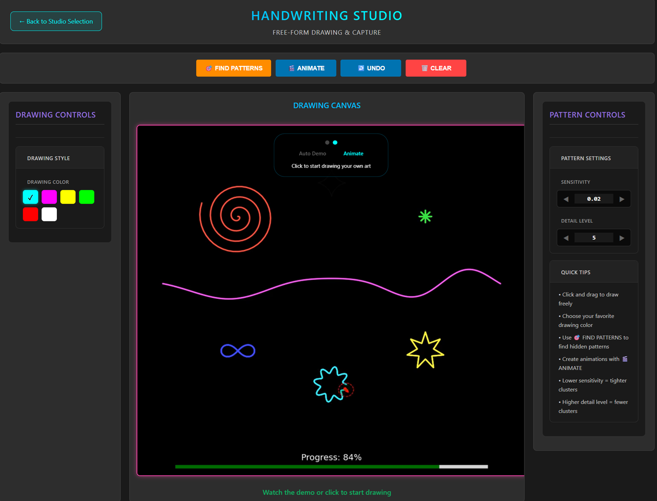Pick the magenta color swatch
Image resolution: width=657 pixels, height=501 pixels.
49,197
